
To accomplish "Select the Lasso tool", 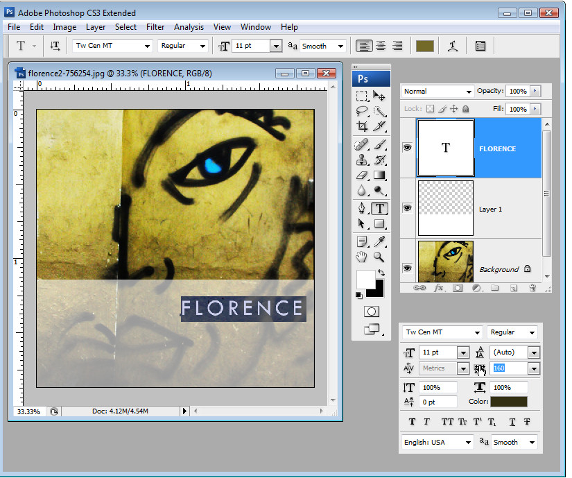I will (361, 110).
